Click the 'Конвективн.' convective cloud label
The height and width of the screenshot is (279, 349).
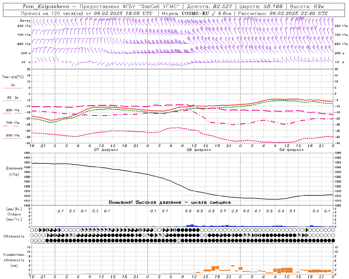tap(14, 255)
